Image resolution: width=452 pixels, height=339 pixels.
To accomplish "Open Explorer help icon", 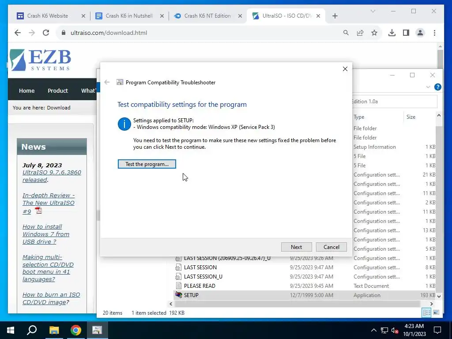I will [x=437, y=87].
